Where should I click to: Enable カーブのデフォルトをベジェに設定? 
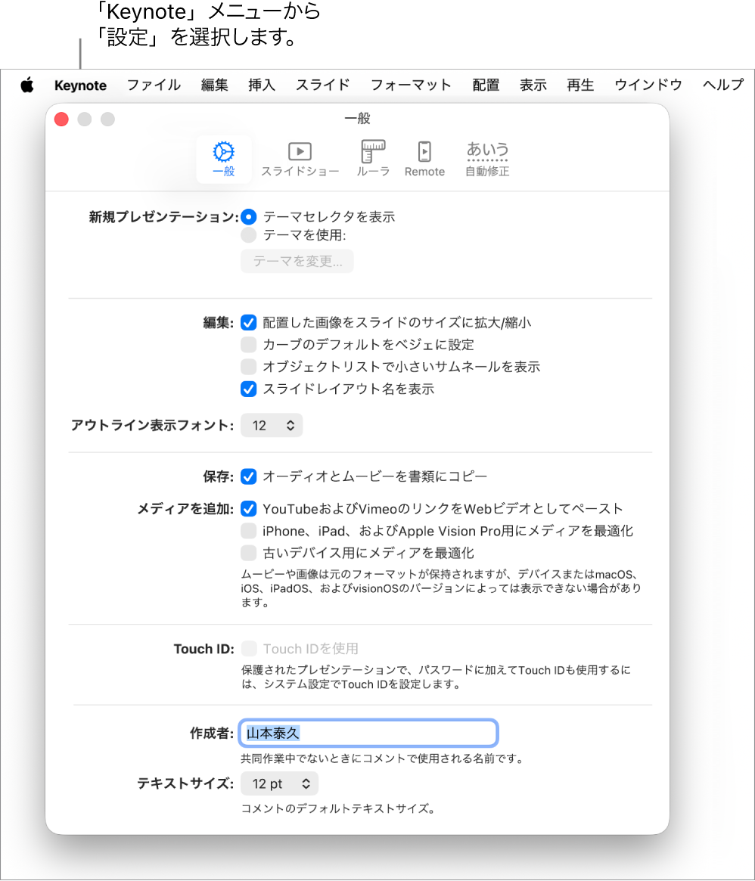248,345
